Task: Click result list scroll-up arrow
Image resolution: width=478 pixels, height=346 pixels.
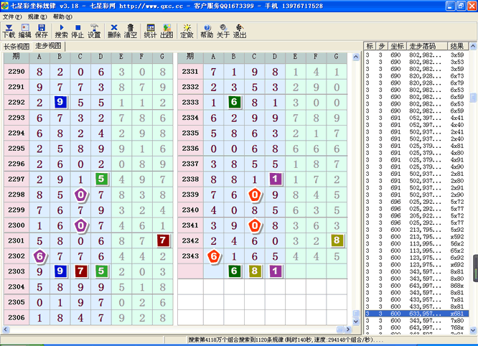Action: pyautogui.click(x=473, y=47)
